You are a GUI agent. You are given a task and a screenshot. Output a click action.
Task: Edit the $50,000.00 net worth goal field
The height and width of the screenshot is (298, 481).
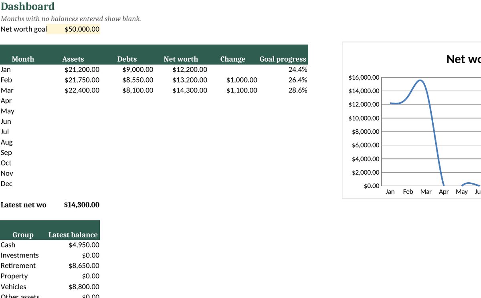coord(73,29)
